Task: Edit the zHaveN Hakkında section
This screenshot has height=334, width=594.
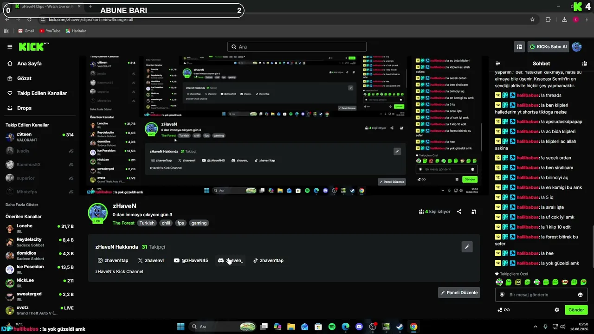Action: point(467,247)
